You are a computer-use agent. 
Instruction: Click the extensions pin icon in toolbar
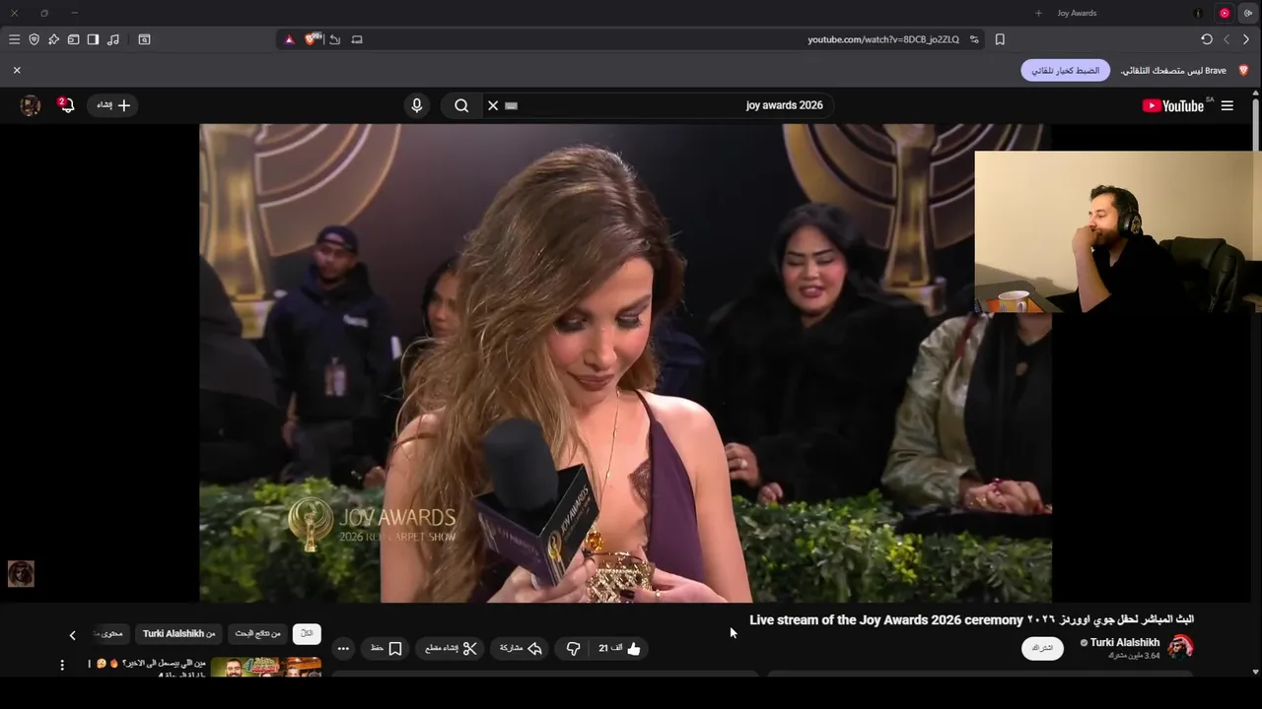click(x=53, y=39)
